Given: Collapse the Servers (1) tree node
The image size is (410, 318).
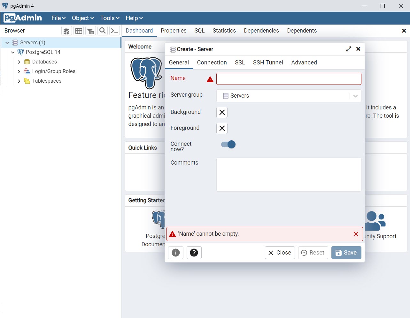Looking at the screenshot, I should pyautogui.click(x=7, y=42).
